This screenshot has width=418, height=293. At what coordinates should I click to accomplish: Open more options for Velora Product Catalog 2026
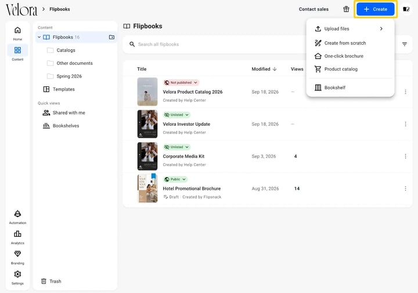405,92
